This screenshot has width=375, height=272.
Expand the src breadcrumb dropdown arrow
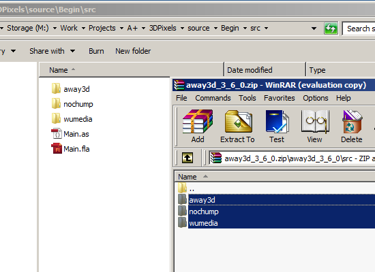[x=266, y=29]
